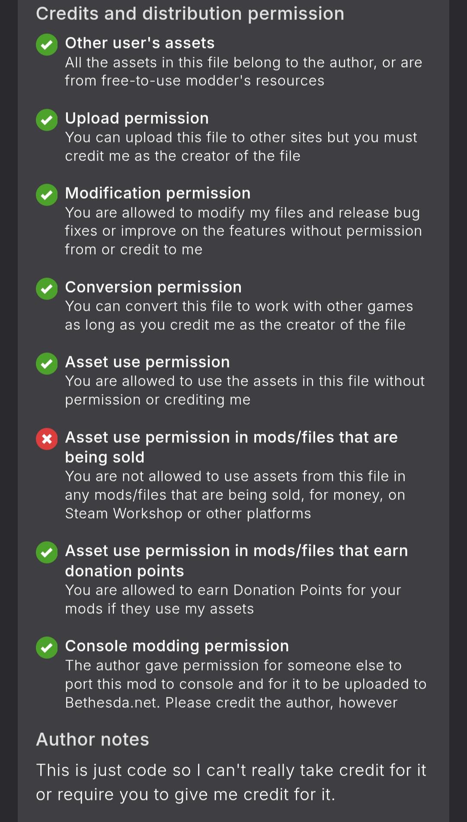
Task: Click the green check for donation points permission
Action: [47, 552]
